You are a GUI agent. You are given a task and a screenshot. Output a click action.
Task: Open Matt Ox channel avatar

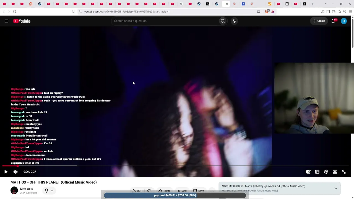[x=14, y=190]
